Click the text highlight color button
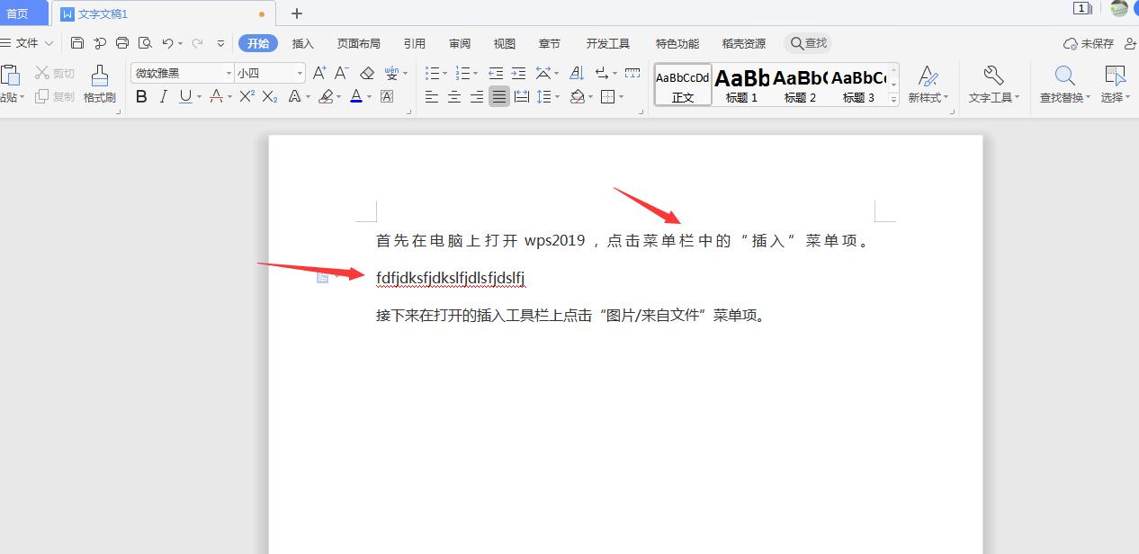This screenshot has height=554, width=1139. click(327, 96)
